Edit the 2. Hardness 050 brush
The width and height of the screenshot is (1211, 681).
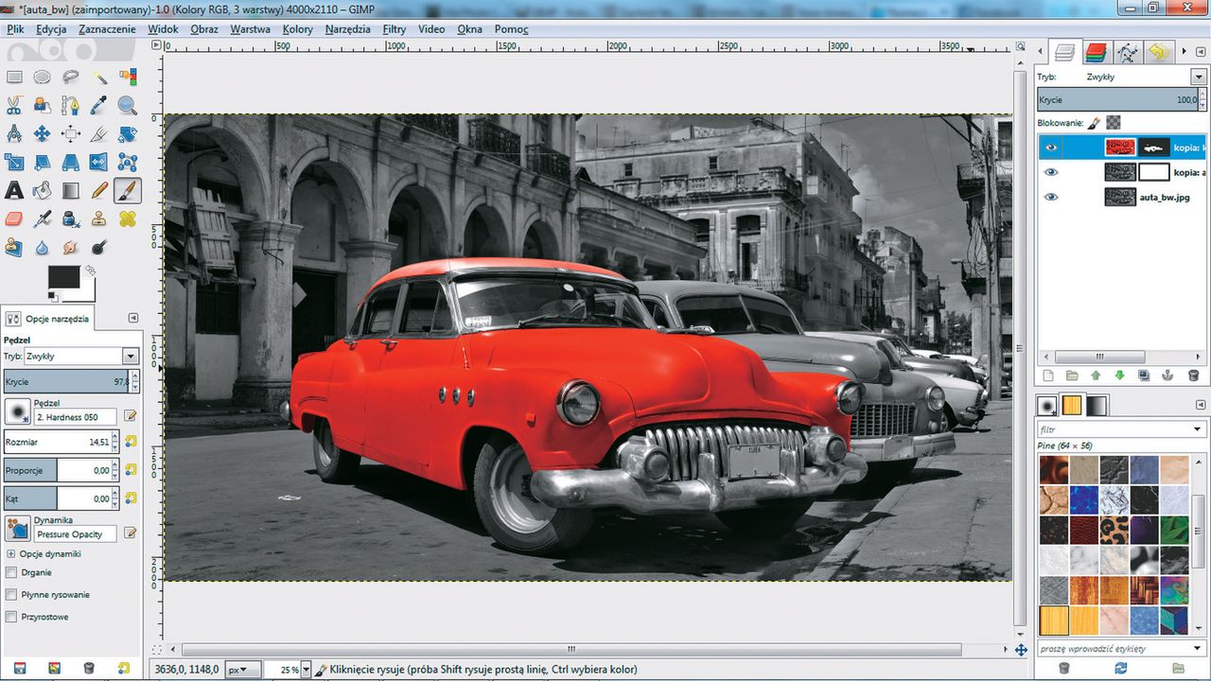[x=131, y=416]
